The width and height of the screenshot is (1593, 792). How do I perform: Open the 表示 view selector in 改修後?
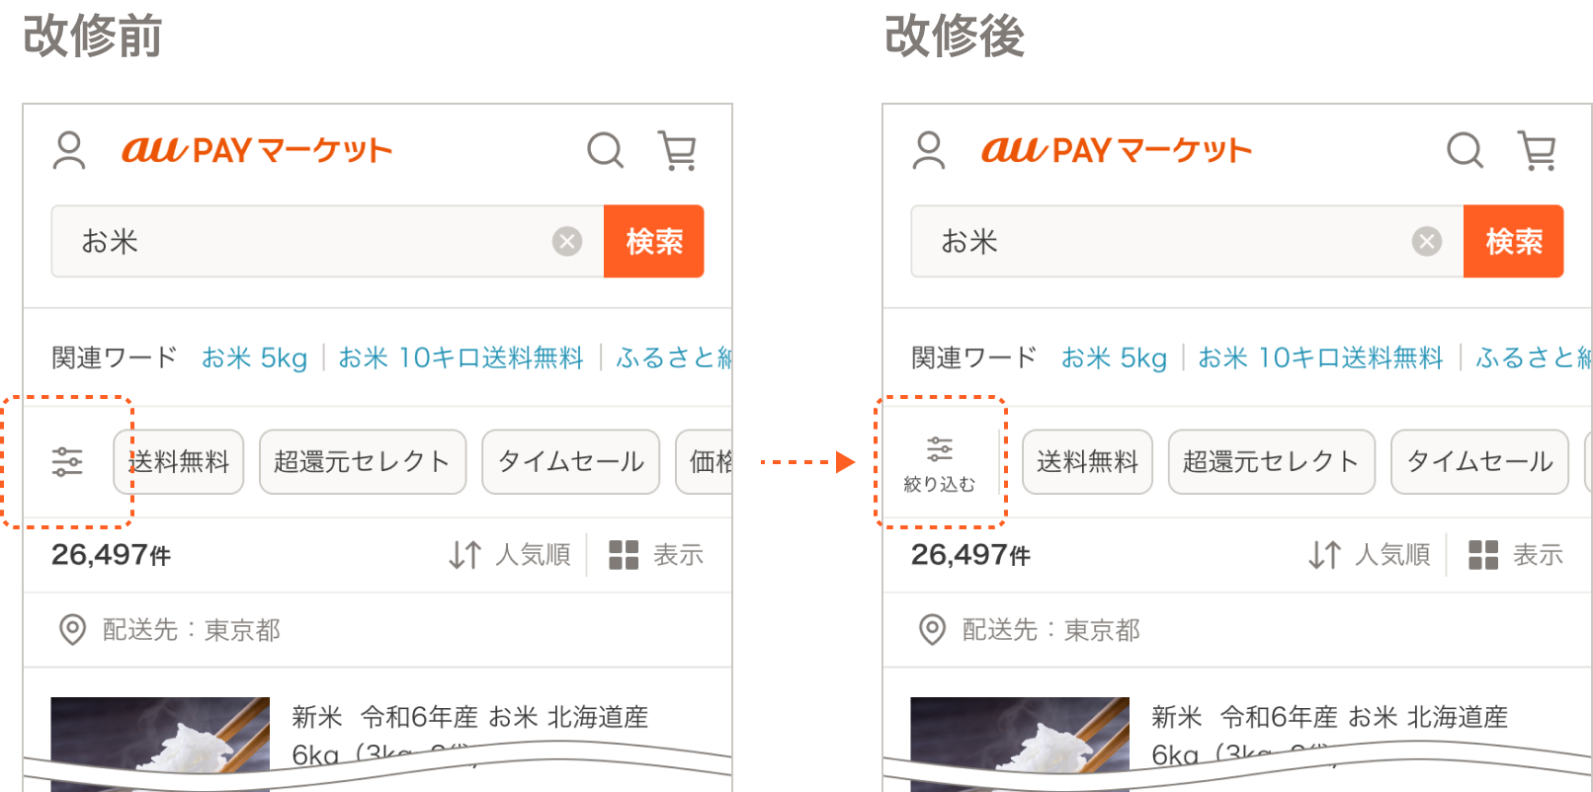[x=1516, y=555]
